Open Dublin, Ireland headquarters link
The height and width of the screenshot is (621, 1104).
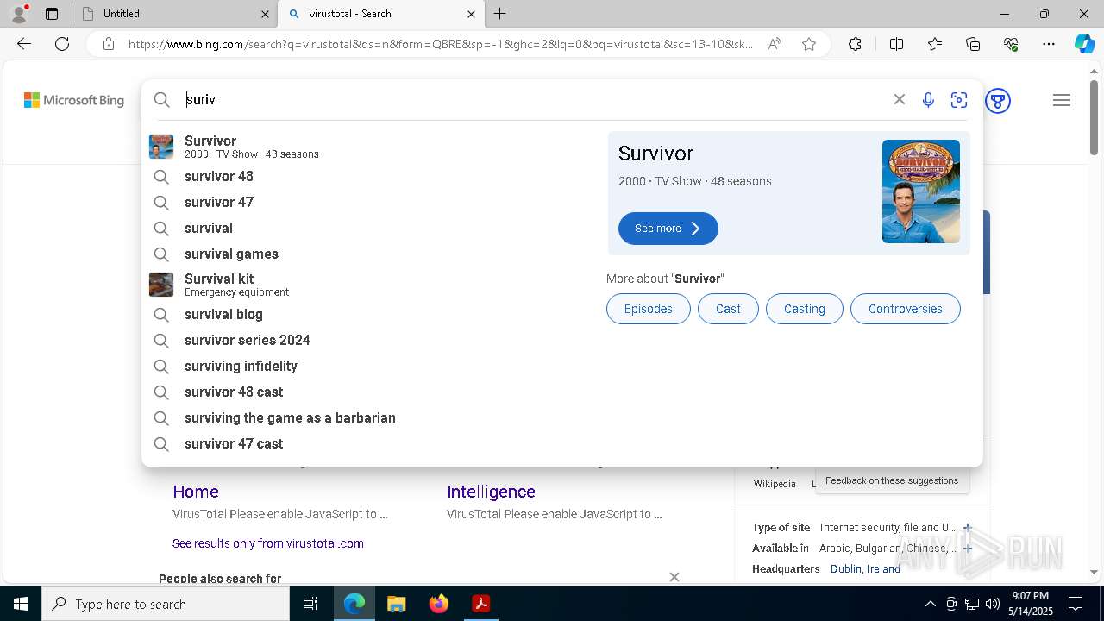point(865,569)
